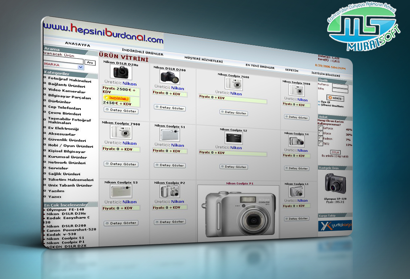Open the Network Ürünleri category
Screen dimensions: 410x279
click(x=67, y=162)
